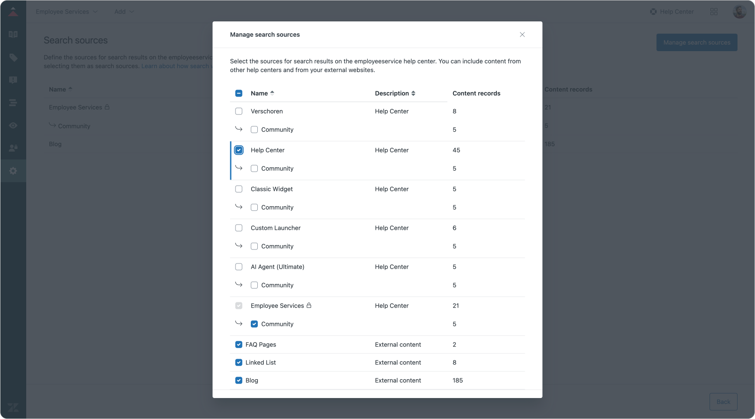Open the eye preview icon in sidebar
The height and width of the screenshot is (419, 755).
[x=13, y=125]
